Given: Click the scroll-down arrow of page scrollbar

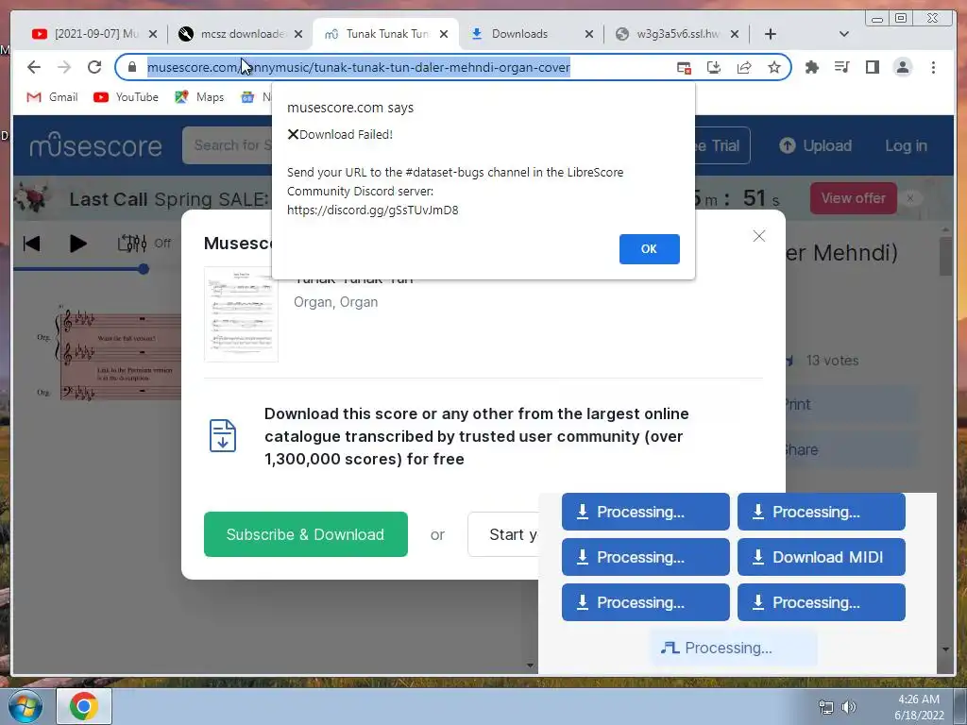Looking at the screenshot, I should click(945, 649).
